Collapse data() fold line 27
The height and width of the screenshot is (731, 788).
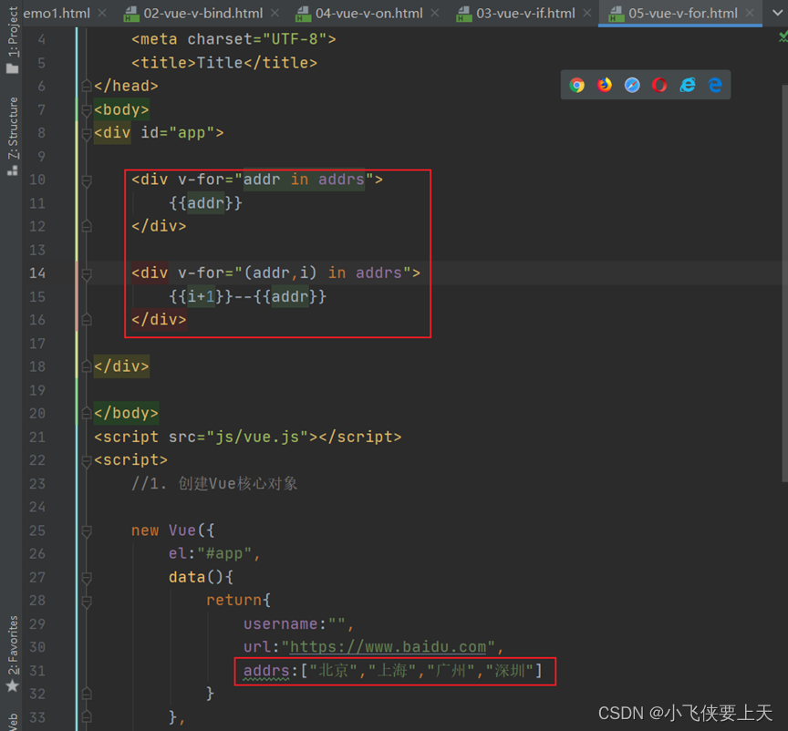click(87, 577)
